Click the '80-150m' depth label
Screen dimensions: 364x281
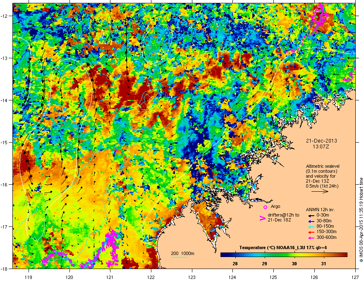pyautogui.click(x=325, y=226)
